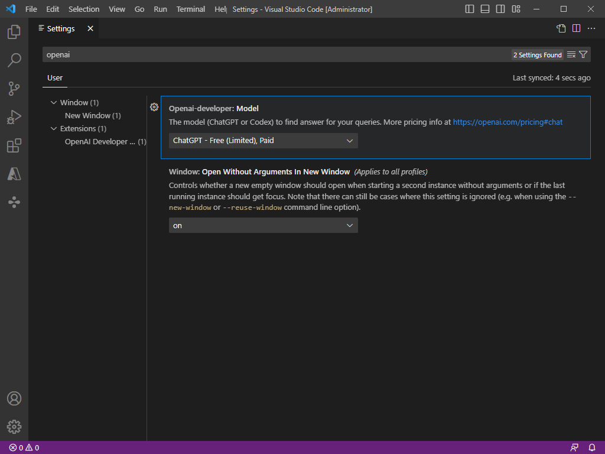Viewport: 605px width, 454px height.
Task: Click the errors and warnings status indicator
Action: [x=24, y=448]
